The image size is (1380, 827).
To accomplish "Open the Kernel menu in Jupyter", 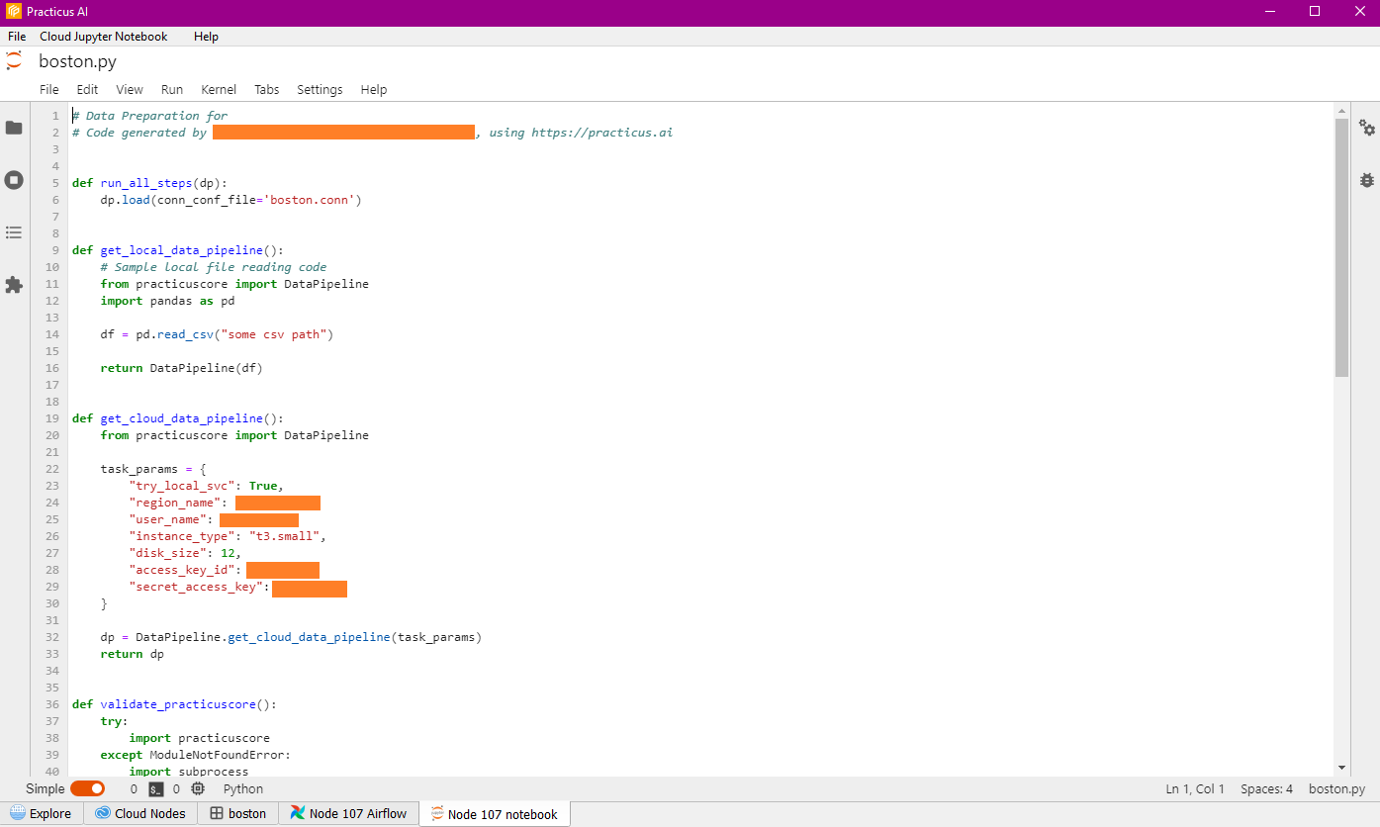I will tap(219, 89).
